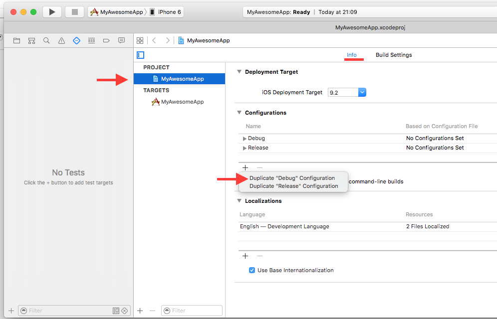Viewport: 497px width, 319px height.
Task: Select the MyAwesomeApp project row
Action: [180, 79]
